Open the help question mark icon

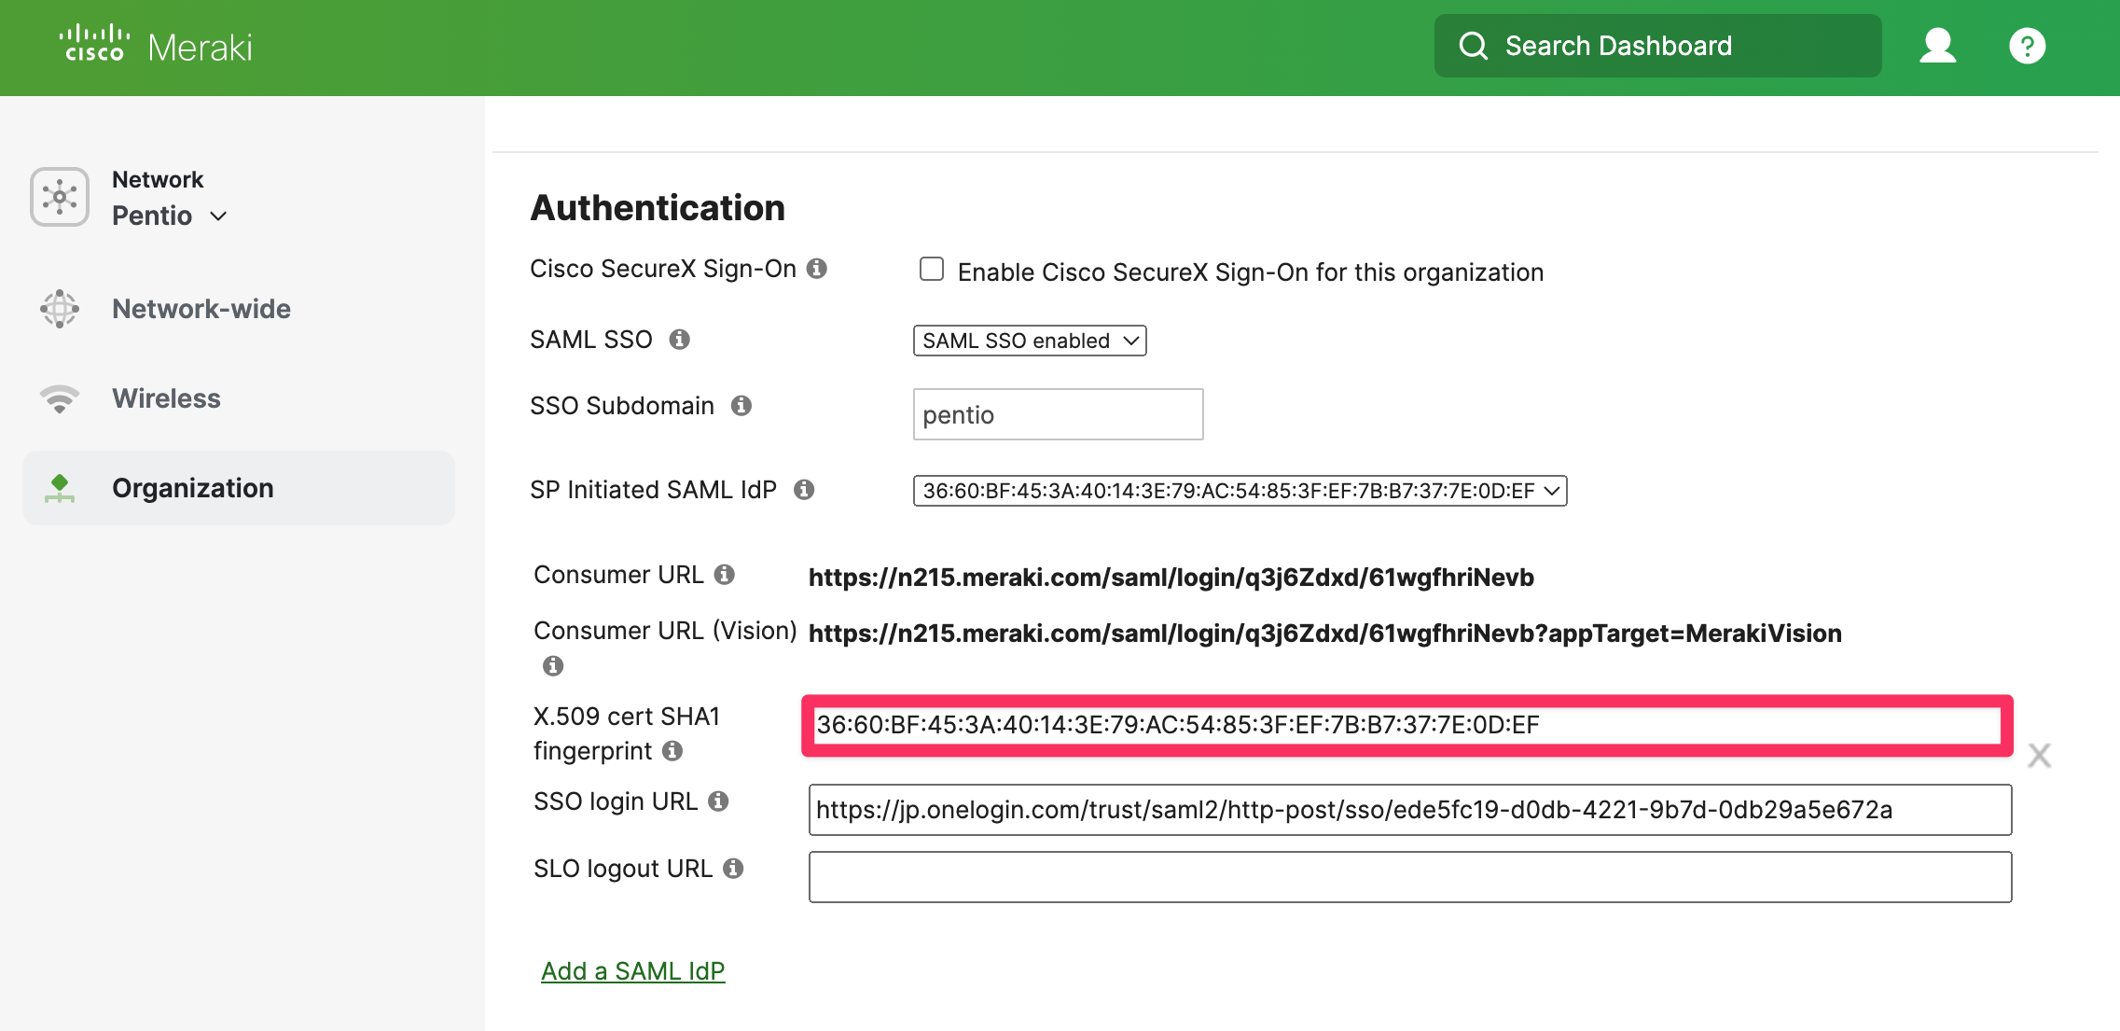2027,46
